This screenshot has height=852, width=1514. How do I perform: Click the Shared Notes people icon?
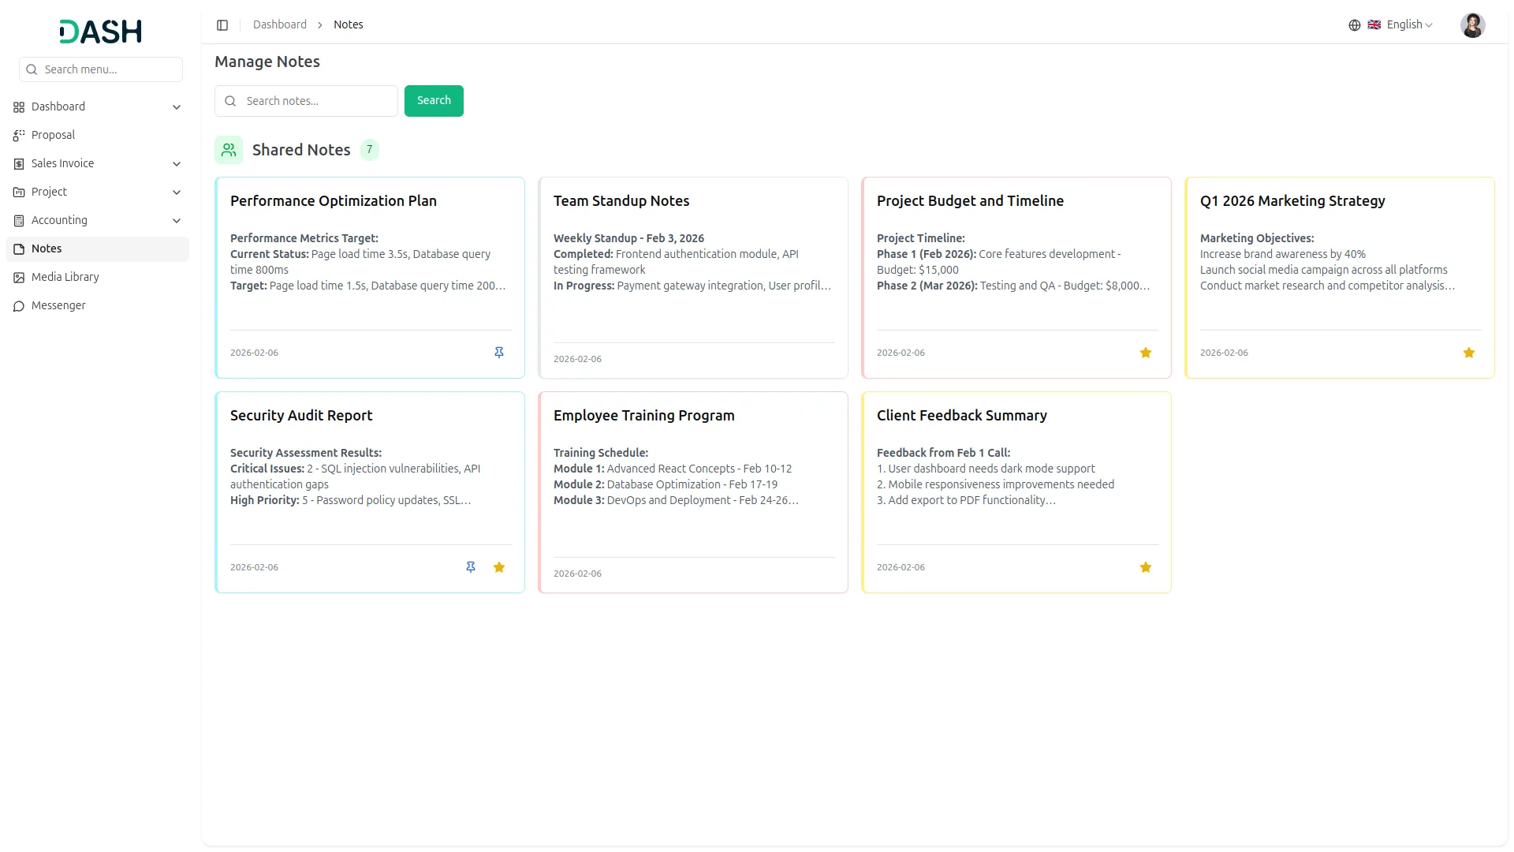229,150
